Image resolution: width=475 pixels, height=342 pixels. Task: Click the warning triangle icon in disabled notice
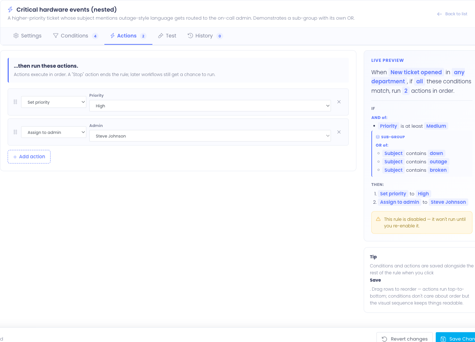(x=378, y=219)
